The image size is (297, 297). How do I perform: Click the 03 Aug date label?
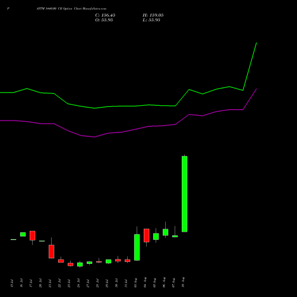tap(135, 282)
